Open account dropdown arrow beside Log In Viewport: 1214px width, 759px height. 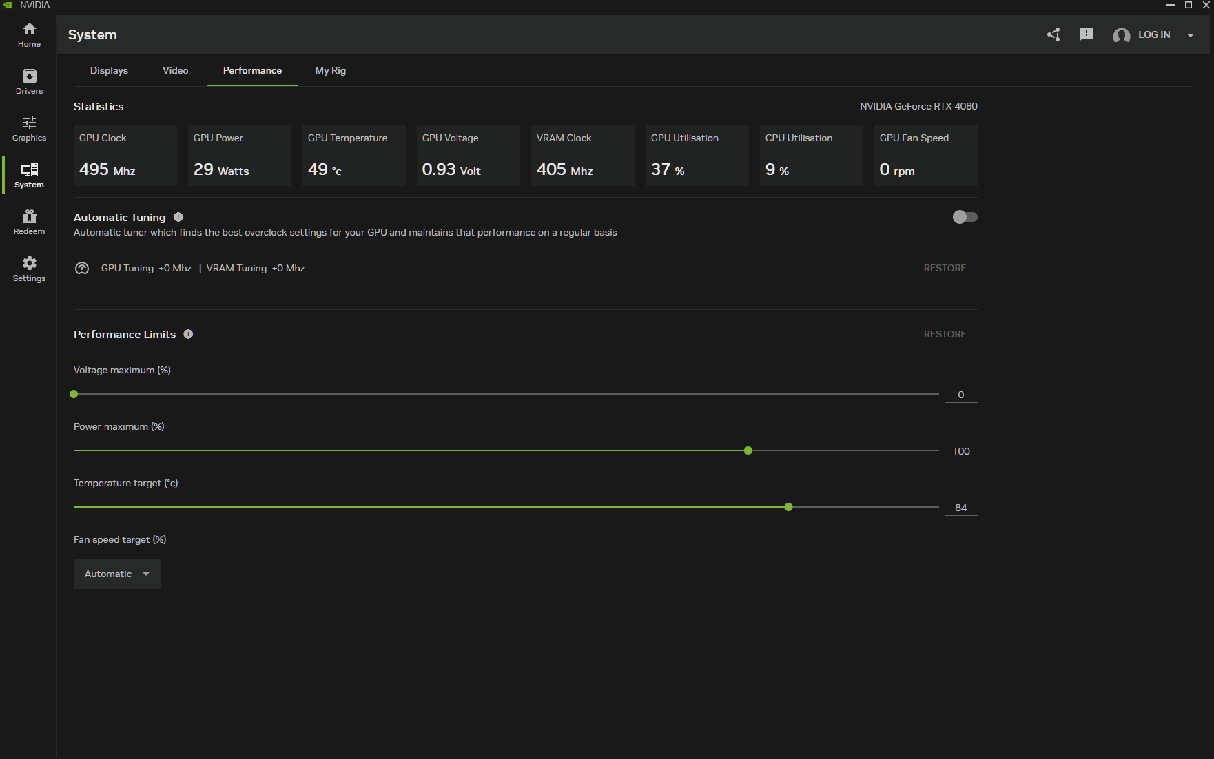click(1190, 35)
